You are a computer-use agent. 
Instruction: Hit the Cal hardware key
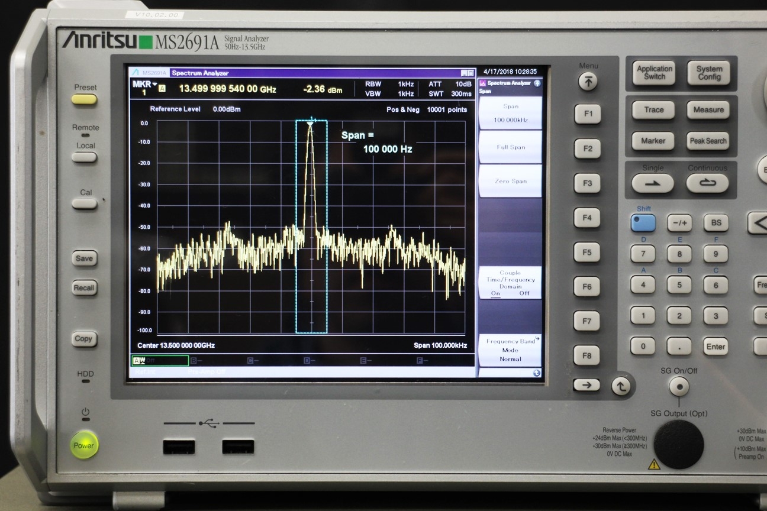pyautogui.click(x=85, y=203)
